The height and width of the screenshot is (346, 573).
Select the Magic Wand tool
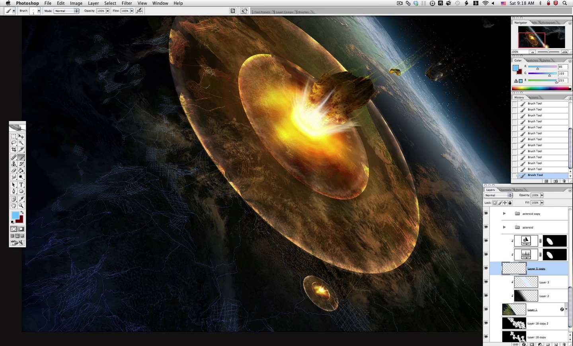(x=21, y=143)
